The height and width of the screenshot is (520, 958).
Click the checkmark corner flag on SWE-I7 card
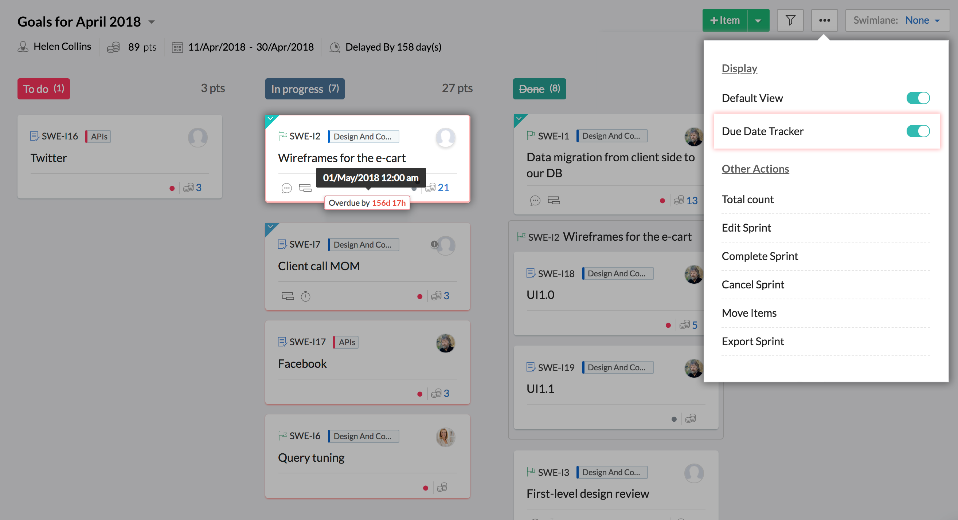[270, 227]
